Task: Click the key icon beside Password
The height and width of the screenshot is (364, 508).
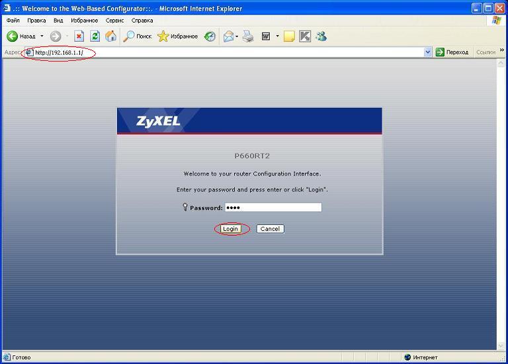Action: [x=185, y=206]
